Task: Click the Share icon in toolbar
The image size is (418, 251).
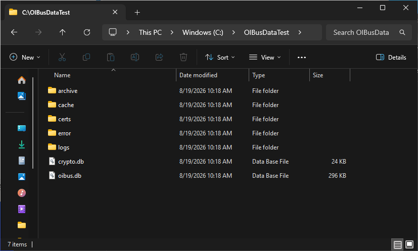Action: tap(159, 57)
